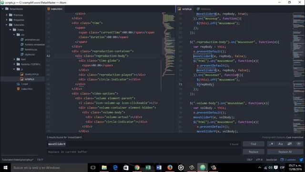
Task: Click the Practicas folder icon
Action: pos(10,15)
